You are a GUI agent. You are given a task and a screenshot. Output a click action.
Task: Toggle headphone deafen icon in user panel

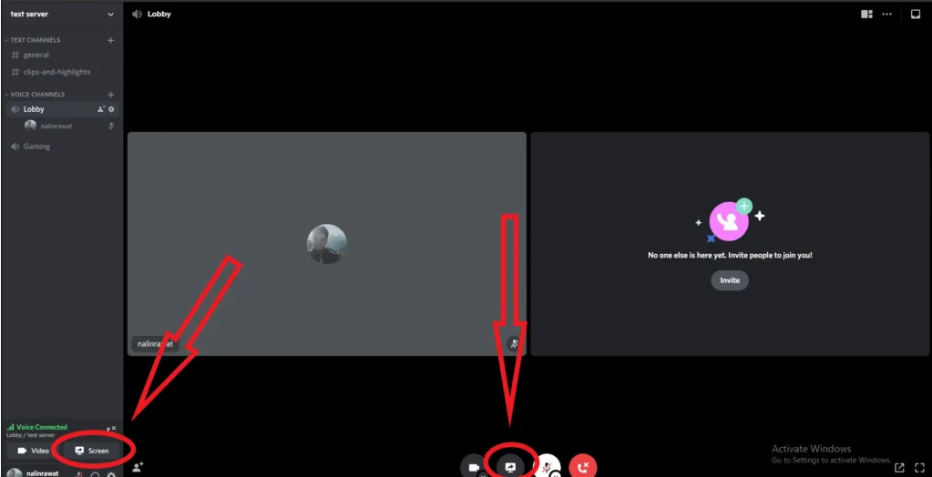pos(95,474)
